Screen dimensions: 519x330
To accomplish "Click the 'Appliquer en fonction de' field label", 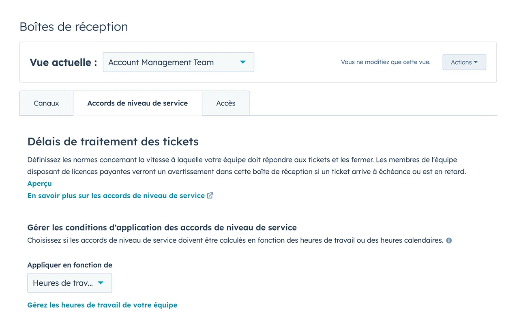I will click(x=70, y=265).
